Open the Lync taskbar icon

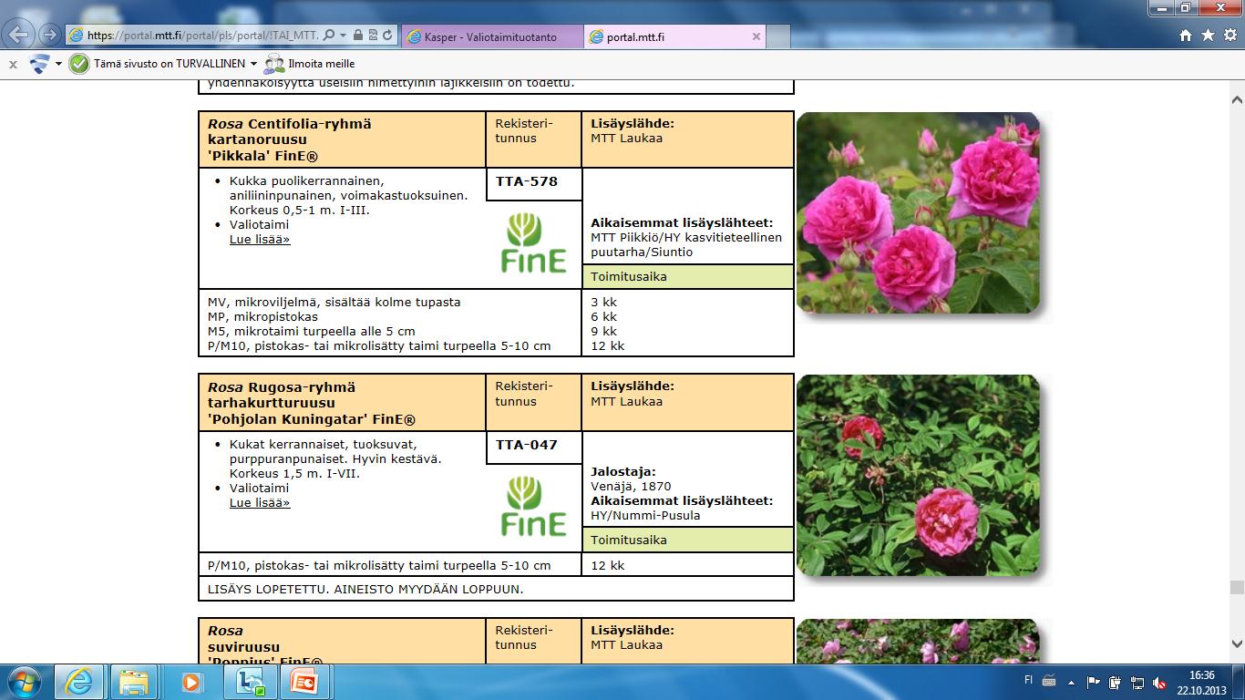[x=249, y=682]
